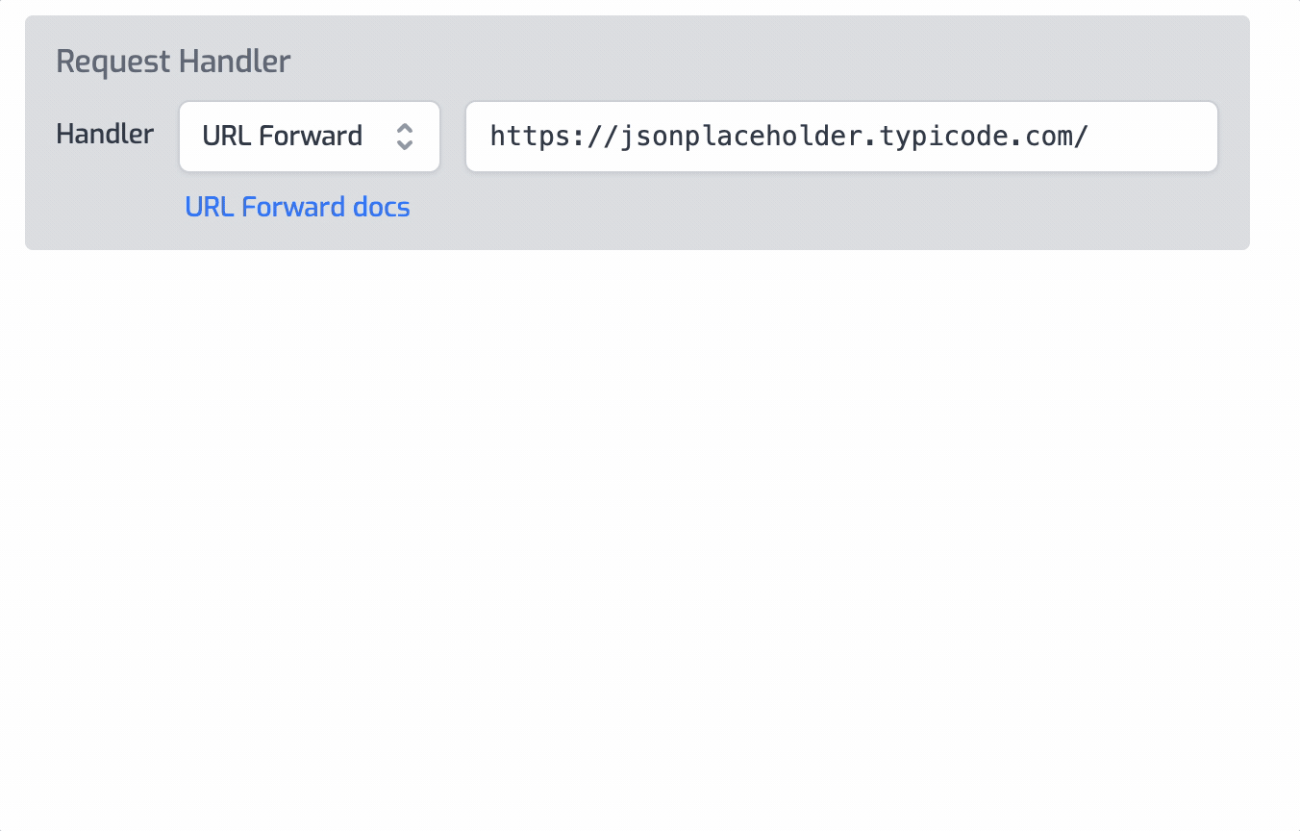Click the Request Handler section heading
This screenshot has height=831, width=1300.
173,62
